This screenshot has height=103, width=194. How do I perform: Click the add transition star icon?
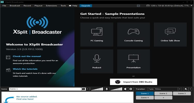point(186,89)
